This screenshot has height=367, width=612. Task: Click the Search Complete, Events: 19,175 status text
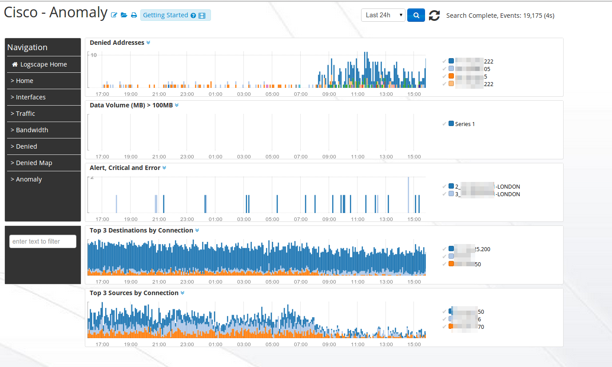point(500,16)
